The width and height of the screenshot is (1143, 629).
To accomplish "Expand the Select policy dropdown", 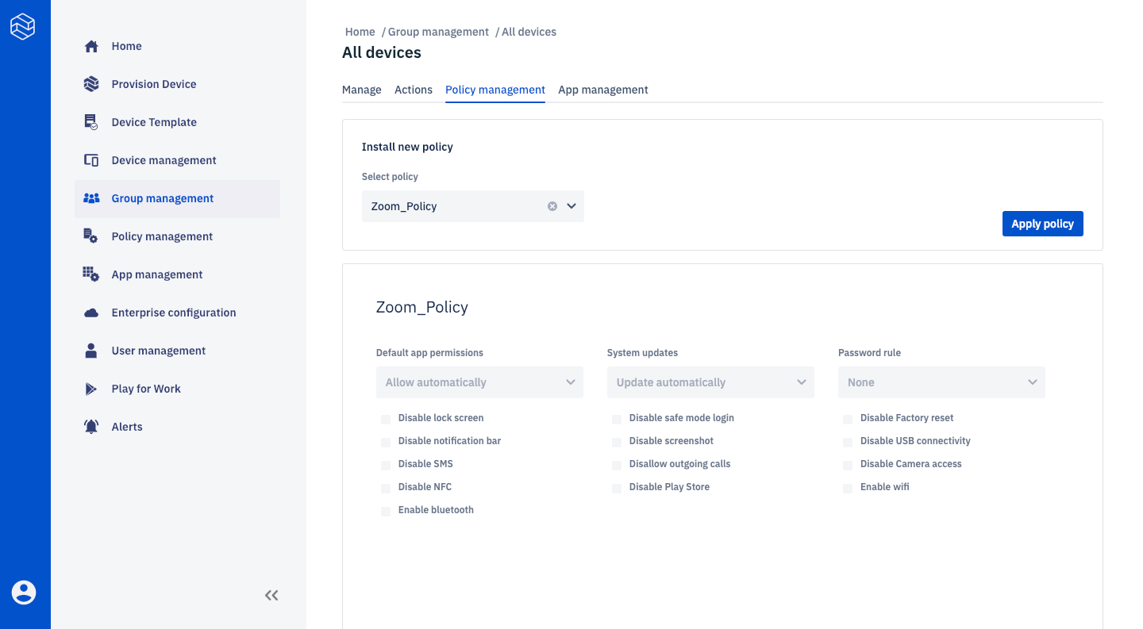I will click(571, 206).
